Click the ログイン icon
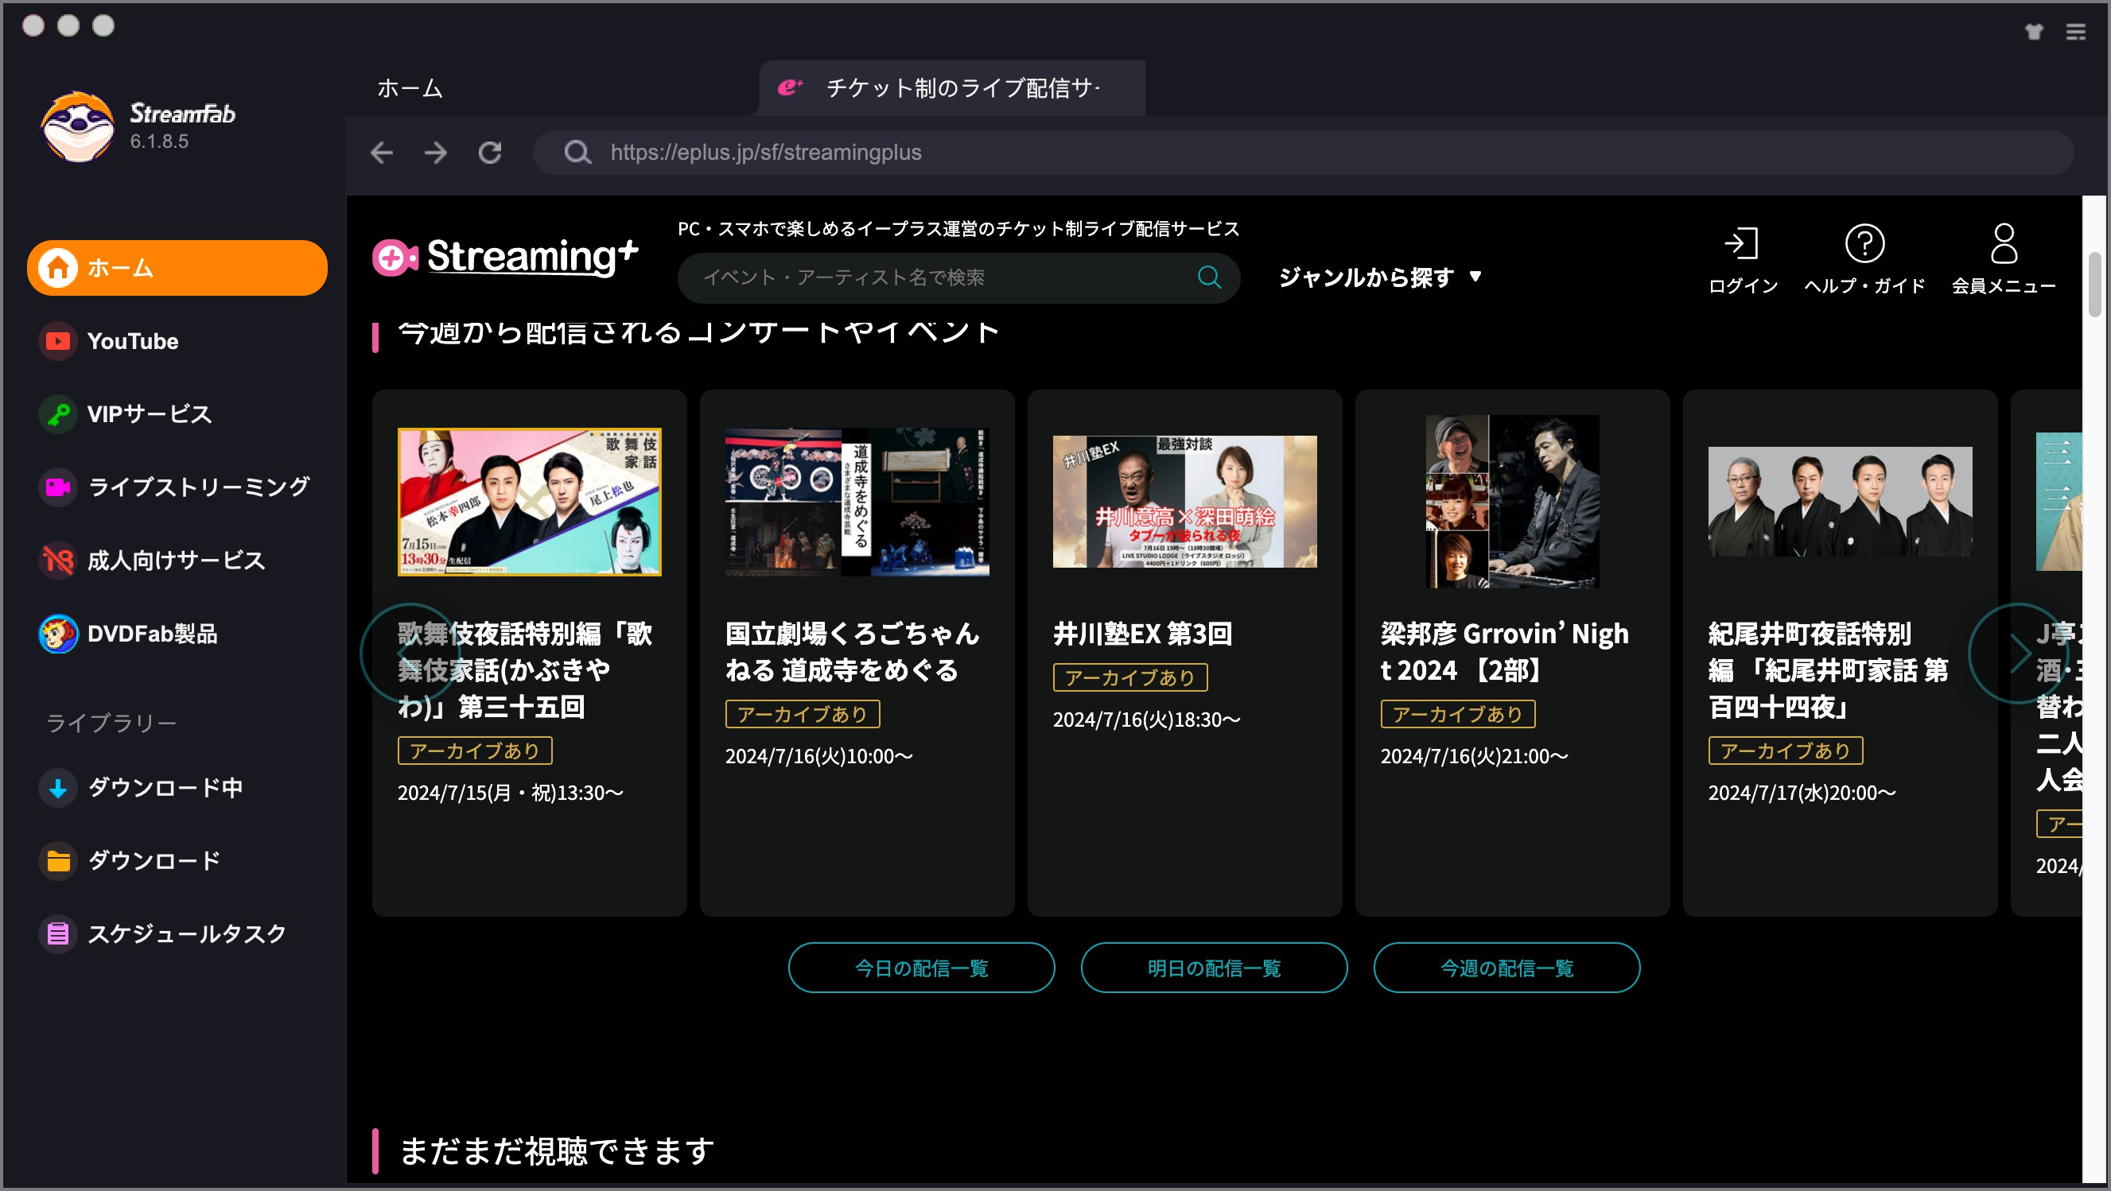 coord(1742,260)
